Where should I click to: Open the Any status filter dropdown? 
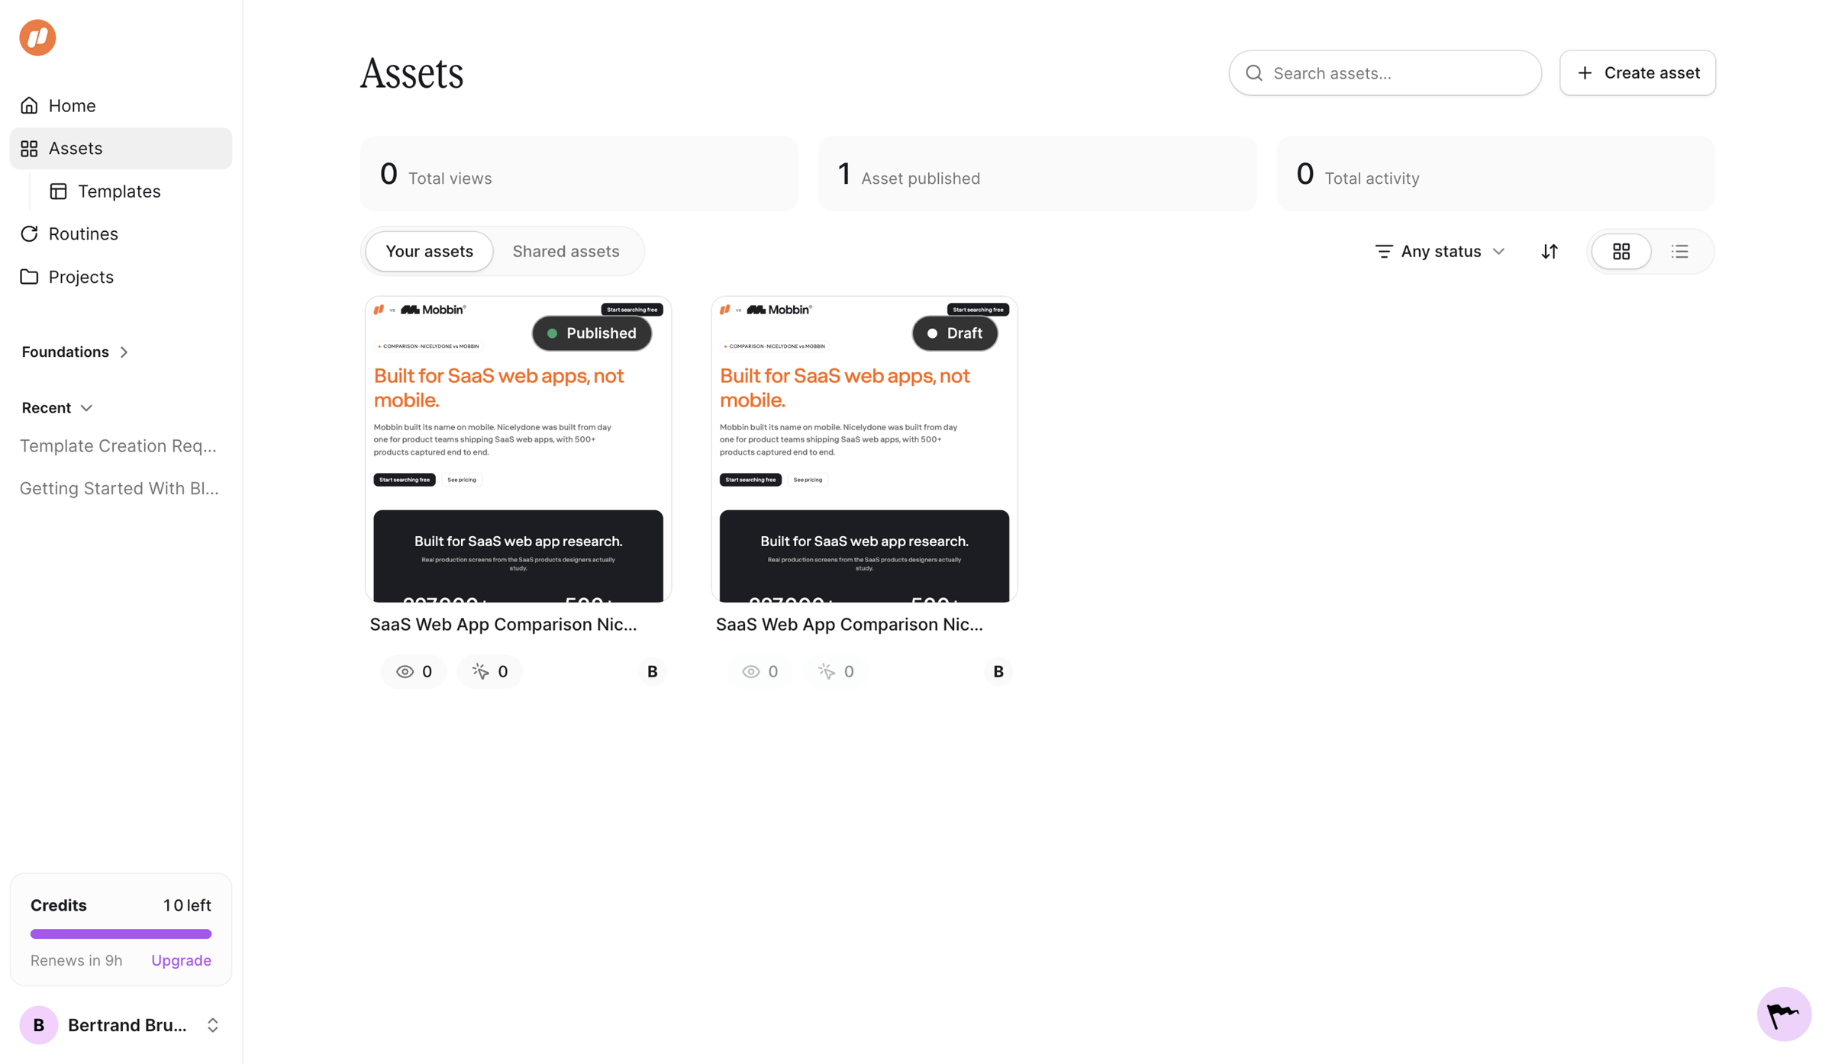1440,251
